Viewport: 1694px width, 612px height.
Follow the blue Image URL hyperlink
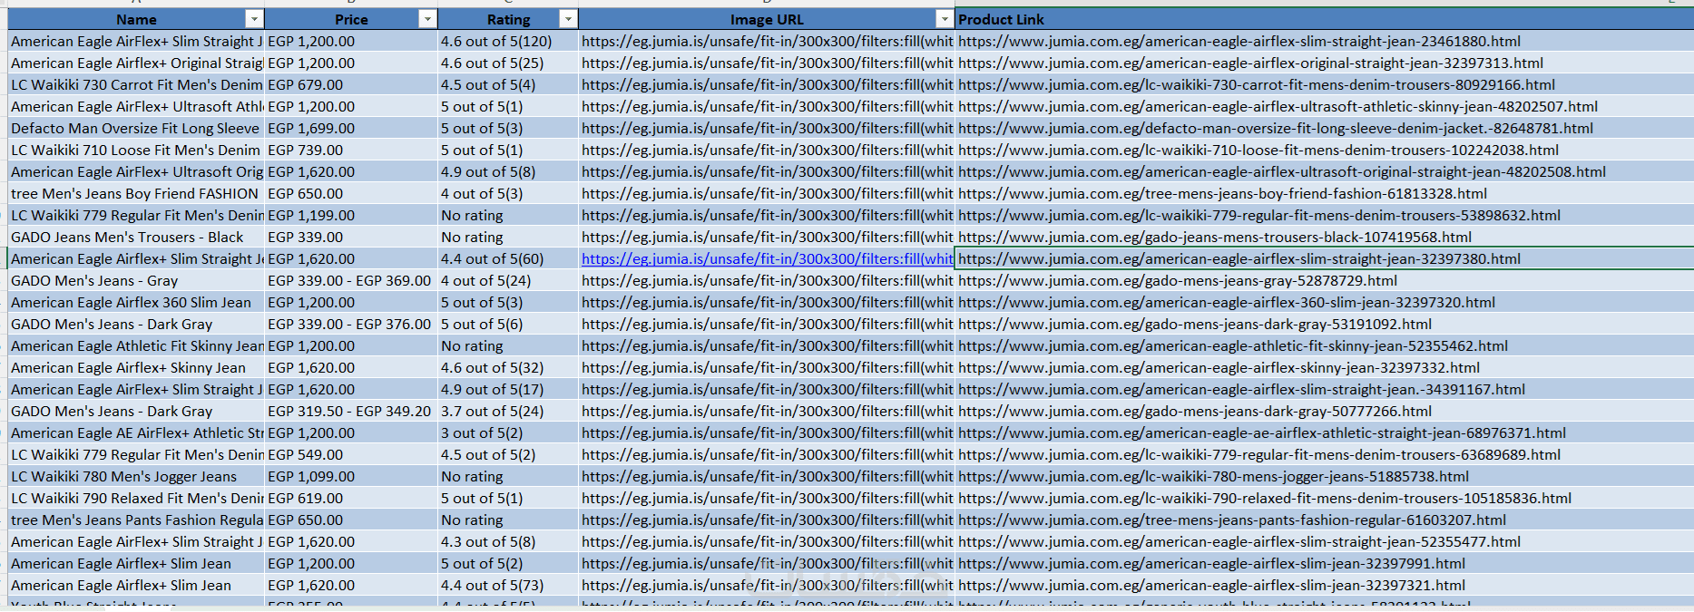(767, 258)
